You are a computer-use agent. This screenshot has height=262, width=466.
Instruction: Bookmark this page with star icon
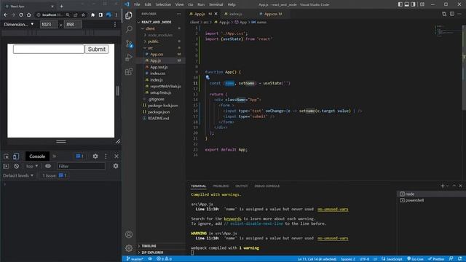(83, 15)
